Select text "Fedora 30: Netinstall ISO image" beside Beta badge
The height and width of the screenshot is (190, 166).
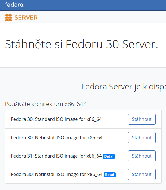[x=57, y=174]
